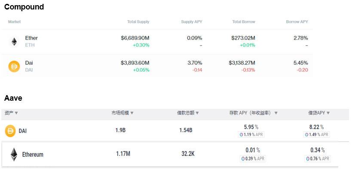
Task: Click the Ether diamond logo icon in Compound
Action: click(x=14, y=42)
